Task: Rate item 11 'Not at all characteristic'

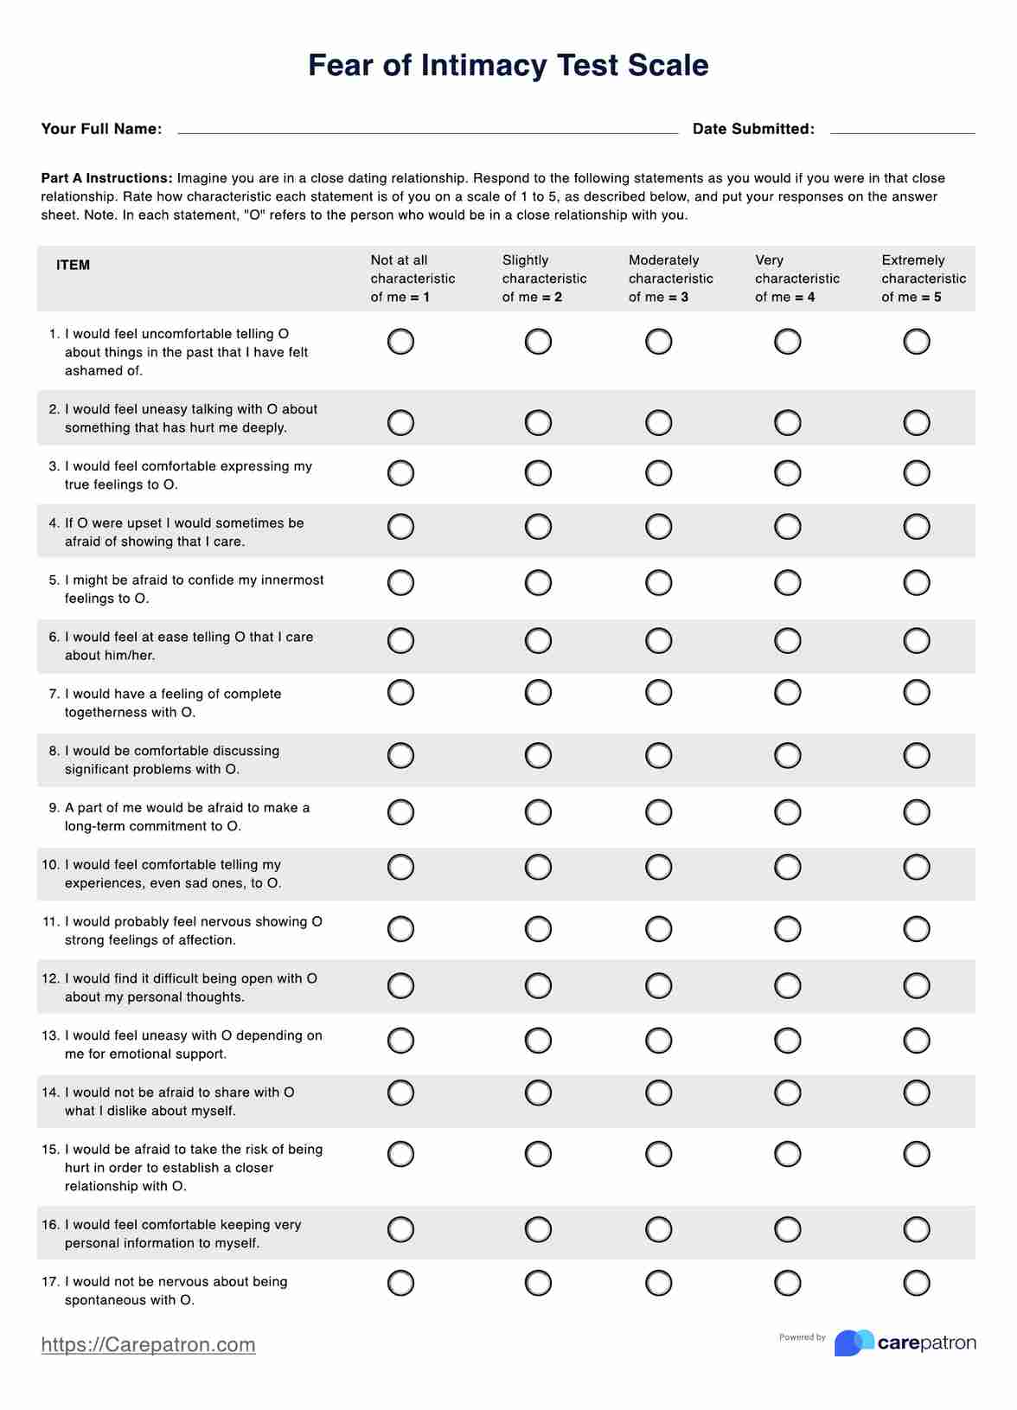Action: click(400, 929)
